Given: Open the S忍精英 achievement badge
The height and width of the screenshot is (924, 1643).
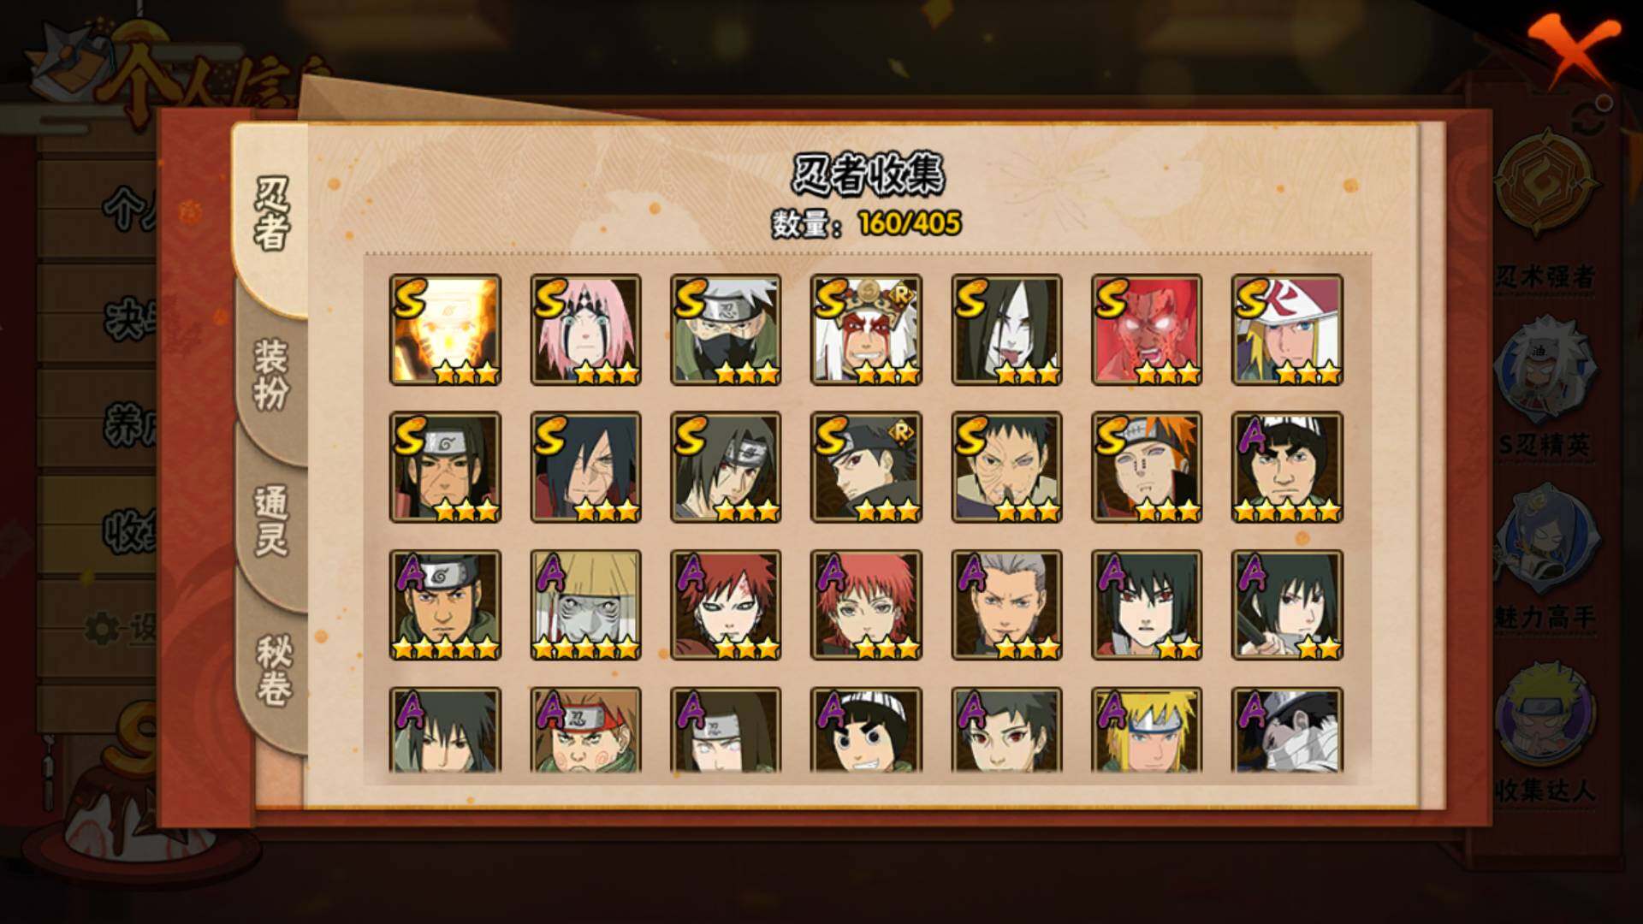Looking at the screenshot, I should pos(1545,389).
